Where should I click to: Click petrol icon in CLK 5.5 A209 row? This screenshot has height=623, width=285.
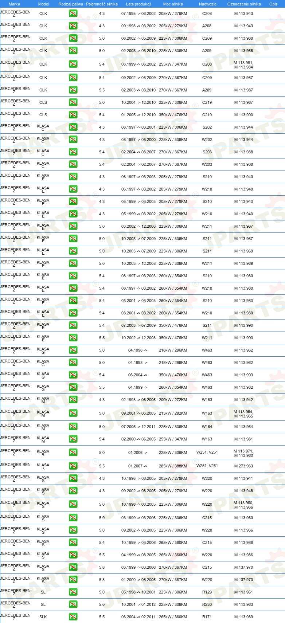tap(73, 90)
